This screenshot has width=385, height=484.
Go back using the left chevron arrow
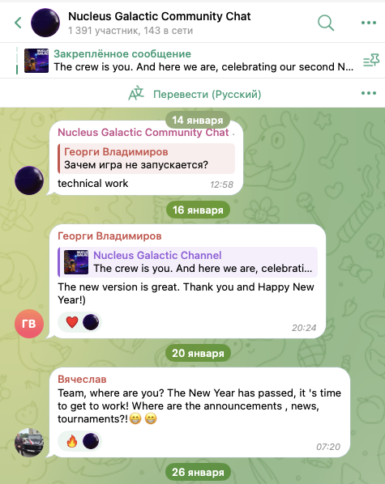tap(18, 23)
